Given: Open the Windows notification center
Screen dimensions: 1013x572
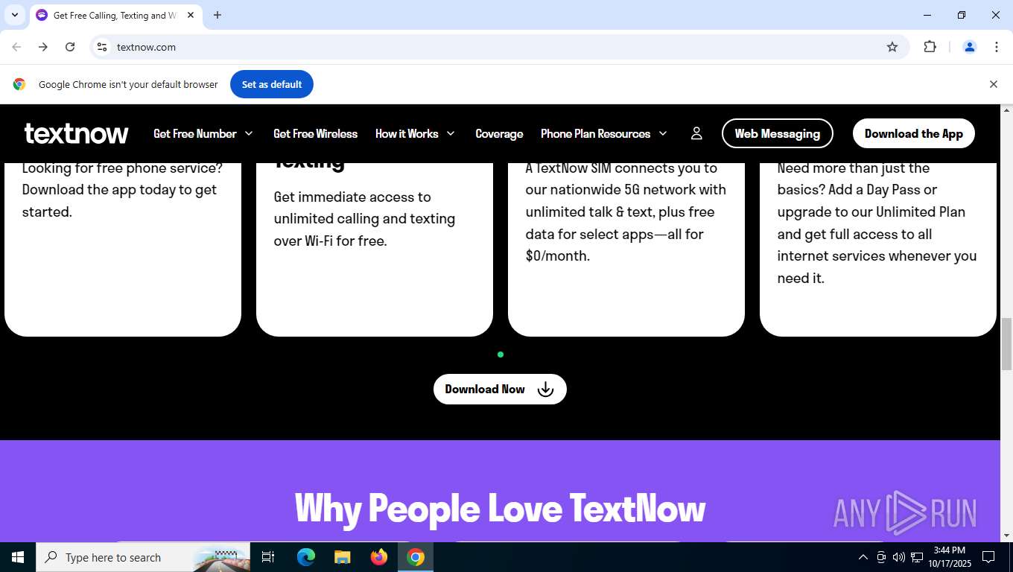Looking at the screenshot, I should pyautogui.click(x=988, y=557).
